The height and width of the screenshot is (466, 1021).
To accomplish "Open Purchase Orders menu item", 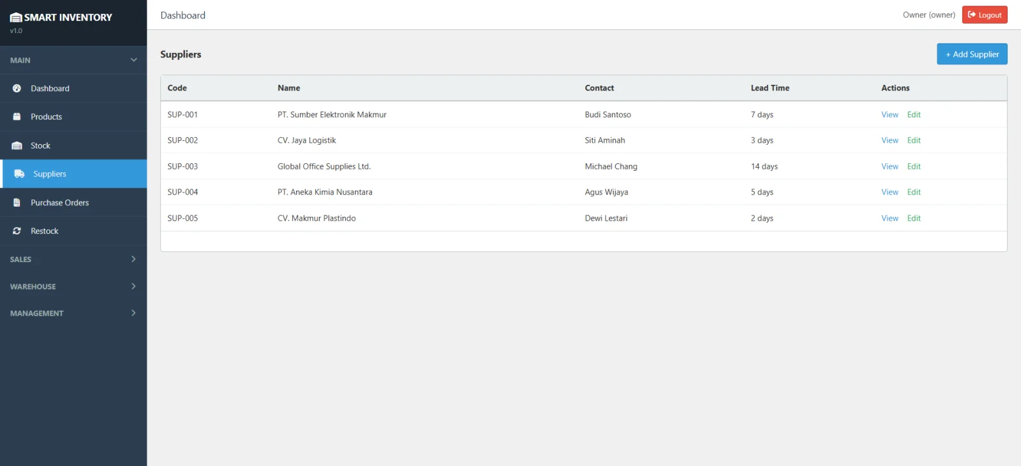I will [x=59, y=203].
